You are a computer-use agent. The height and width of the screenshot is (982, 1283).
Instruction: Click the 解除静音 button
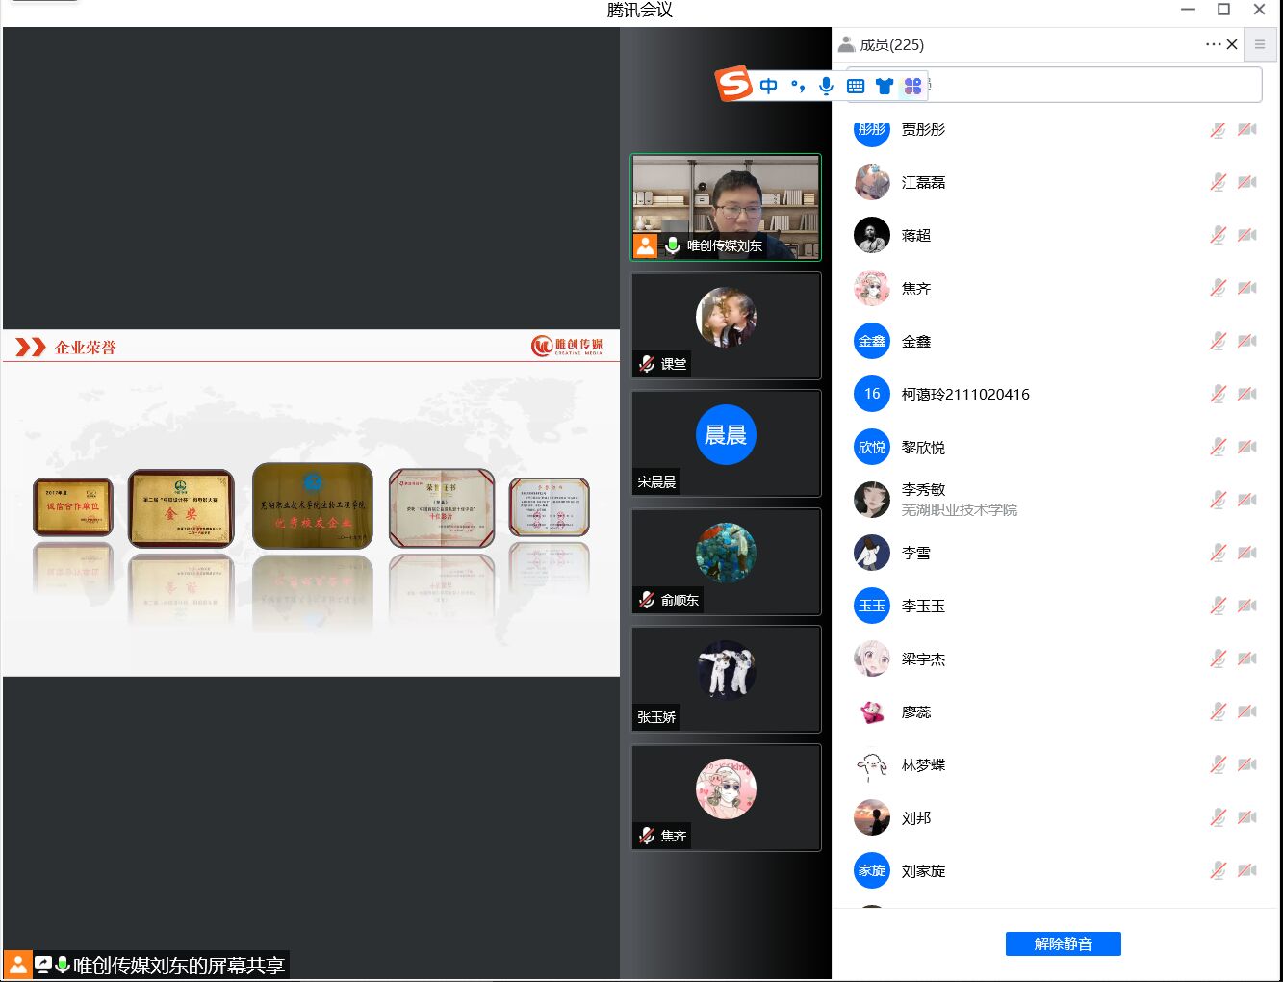pyautogui.click(x=1063, y=943)
